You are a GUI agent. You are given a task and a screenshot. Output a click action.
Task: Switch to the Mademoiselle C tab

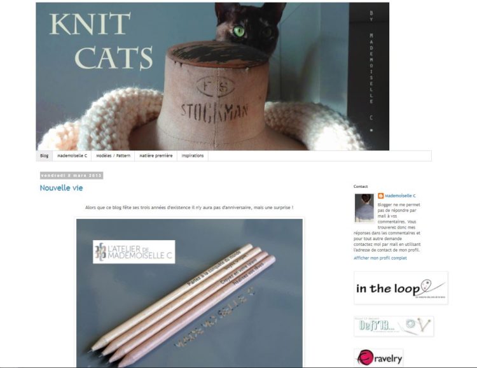click(72, 156)
